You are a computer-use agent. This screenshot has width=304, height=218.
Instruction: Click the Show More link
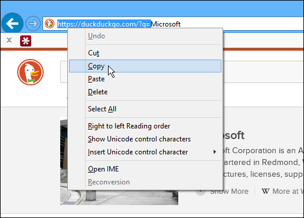click(x=229, y=191)
